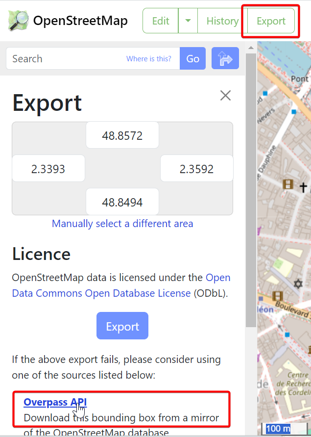
Task: Click the cinema icon on the Boulevard
Action: [278, 296]
